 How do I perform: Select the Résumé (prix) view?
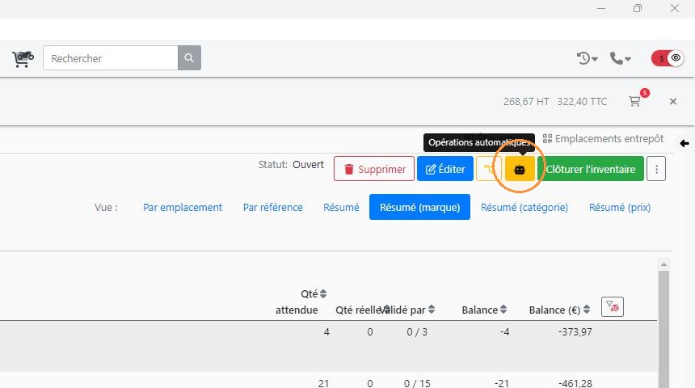620,207
